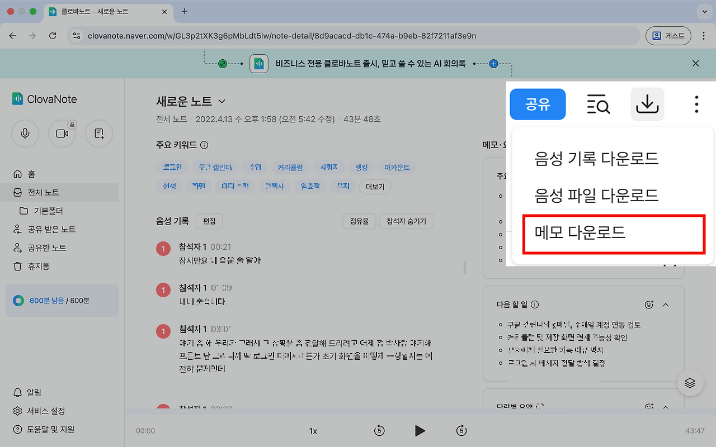The width and height of the screenshot is (716, 447).
Task: Click the trash icon for 휴지통
Action: click(x=18, y=267)
